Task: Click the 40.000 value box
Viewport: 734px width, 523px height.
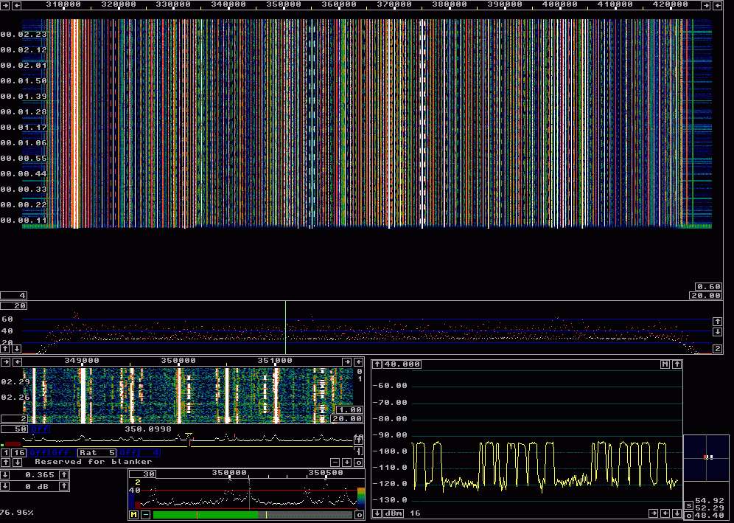Action: coord(402,364)
